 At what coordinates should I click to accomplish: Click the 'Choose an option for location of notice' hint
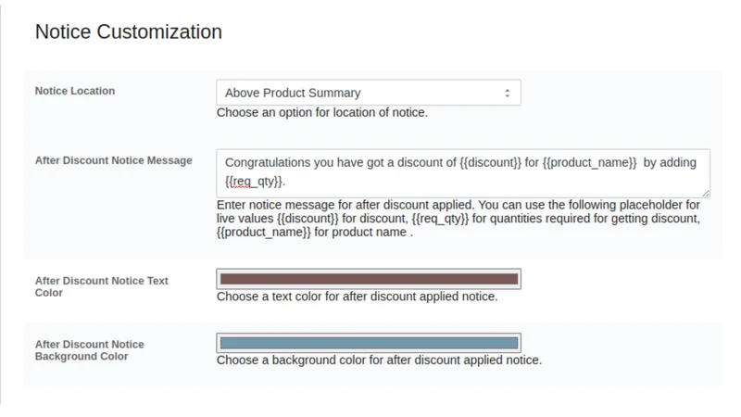(x=321, y=112)
